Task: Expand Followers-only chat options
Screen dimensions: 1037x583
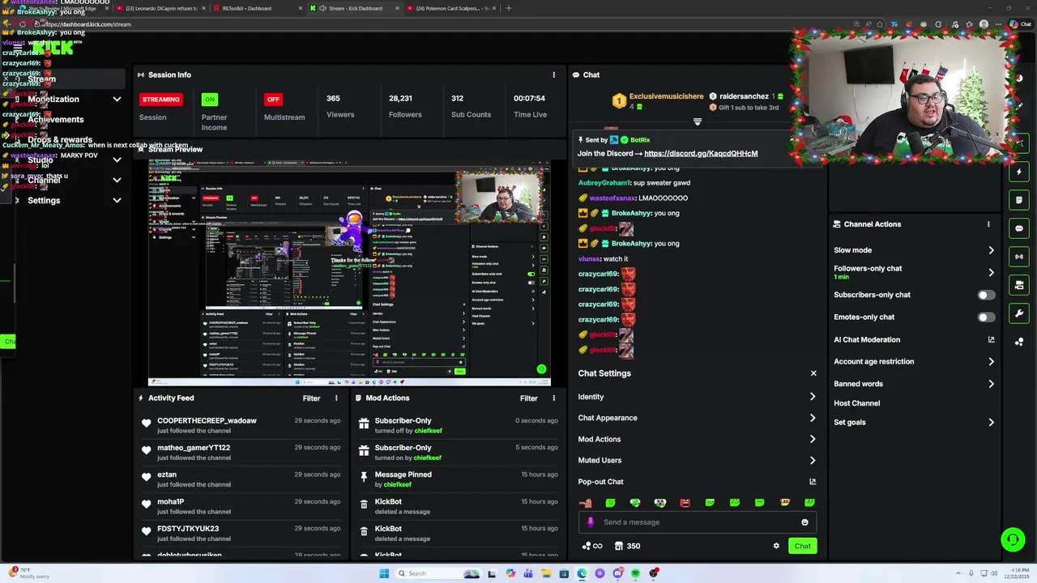Action: click(x=991, y=272)
